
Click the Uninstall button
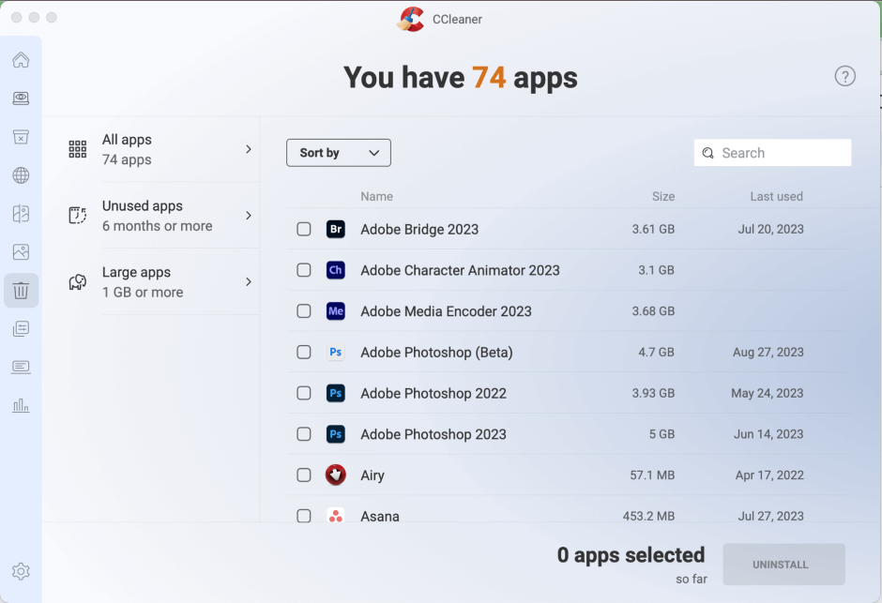[784, 565]
